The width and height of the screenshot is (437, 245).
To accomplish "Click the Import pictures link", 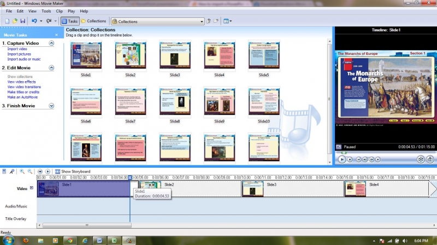I will click(x=19, y=54).
